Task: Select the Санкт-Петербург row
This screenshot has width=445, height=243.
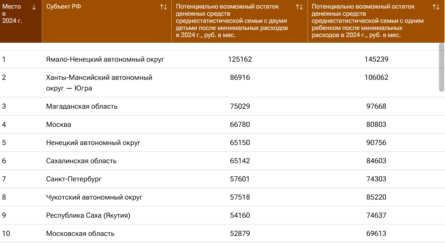Action: point(74,179)
